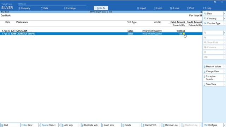Click the G: Go To button
226x127 pixels.
point(101,8)
